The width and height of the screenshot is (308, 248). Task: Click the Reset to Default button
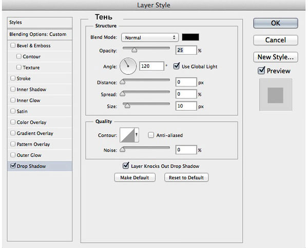pos(186,178)
